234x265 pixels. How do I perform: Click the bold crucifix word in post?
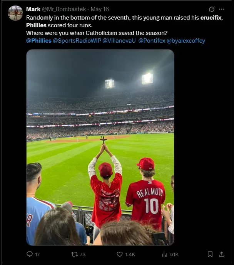coord(211,18)
